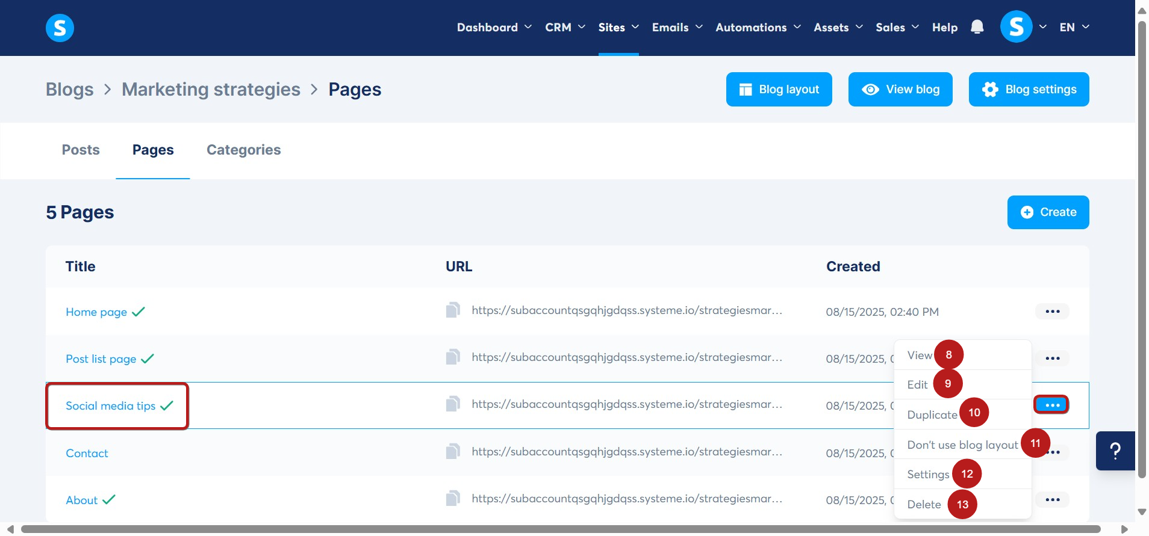The width and height of the screenshot is (1149, 536).
Task: Open the notifications bell
Action: click(x=977, y=27)
